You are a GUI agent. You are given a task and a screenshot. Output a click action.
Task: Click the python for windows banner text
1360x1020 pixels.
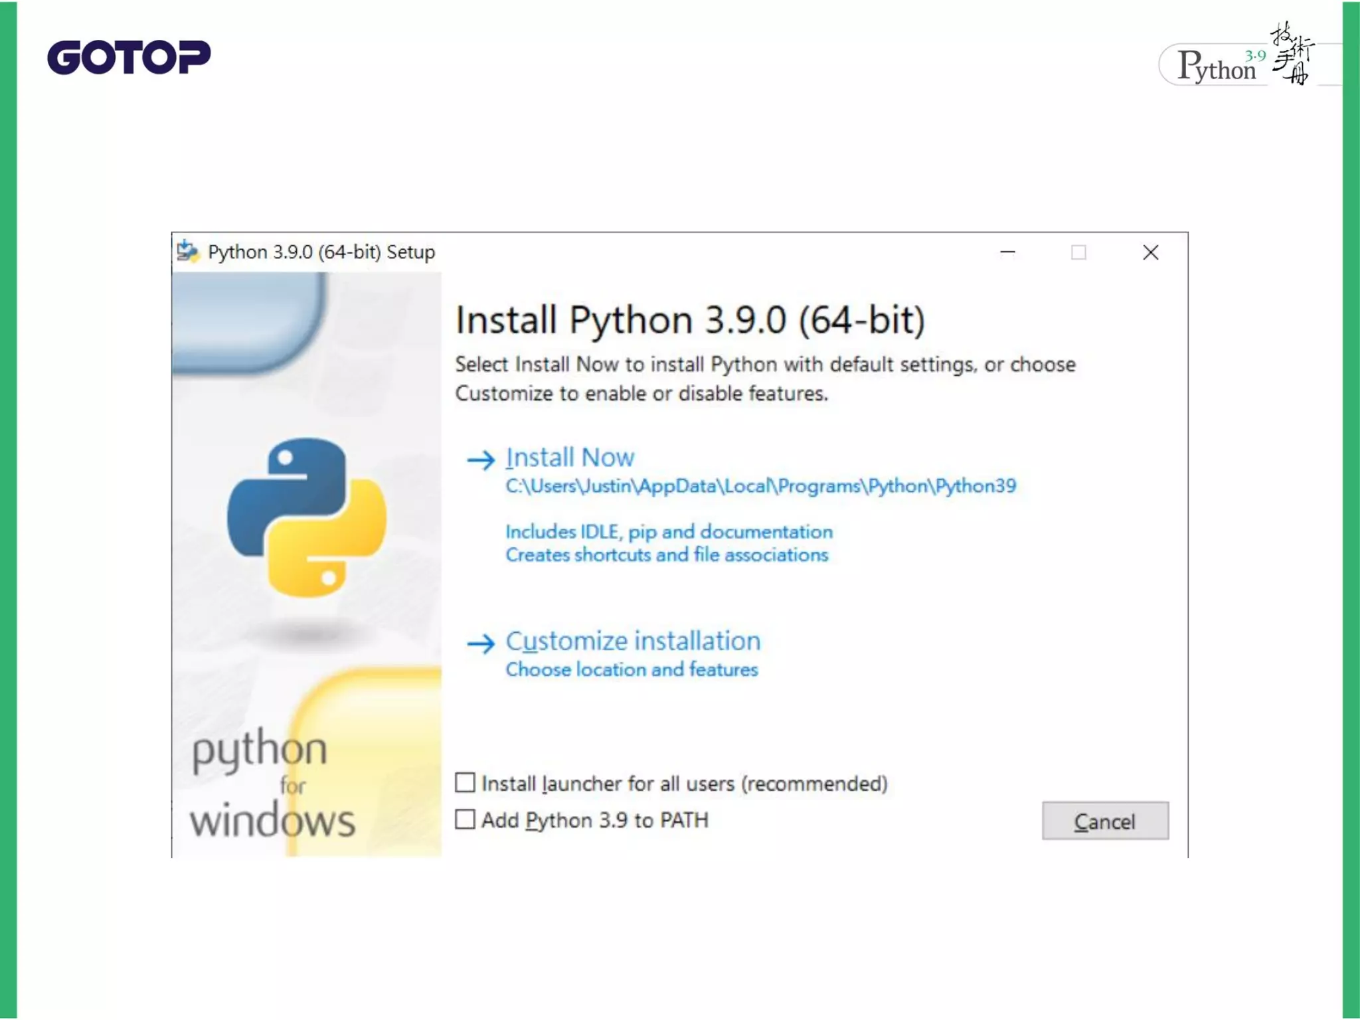272,784
